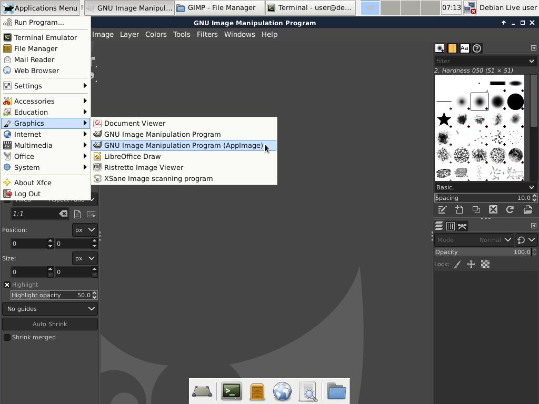Switch to the Channels tab icon
This screenshot has height=404, width=539.
click(451, 226)
